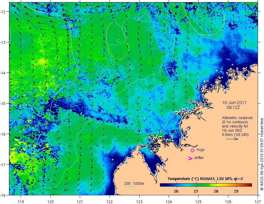Image resolution: width=264 pixels, height=204 pixels.
Task: Click the longitude axis label '125'
Action: point(199,202)
